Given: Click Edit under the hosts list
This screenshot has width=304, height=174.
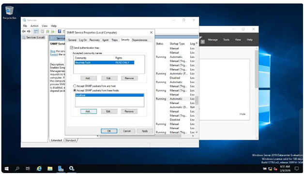Looking at the screenshot, I should [x=109, y=111].
